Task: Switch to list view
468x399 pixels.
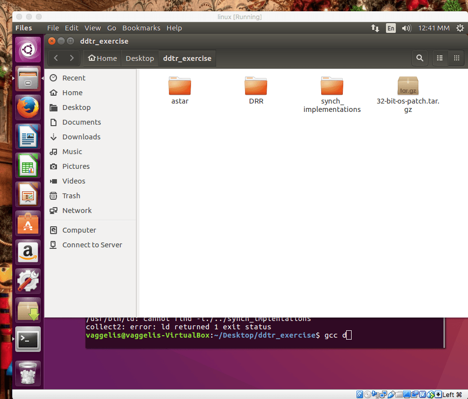Action: [440, 58]
